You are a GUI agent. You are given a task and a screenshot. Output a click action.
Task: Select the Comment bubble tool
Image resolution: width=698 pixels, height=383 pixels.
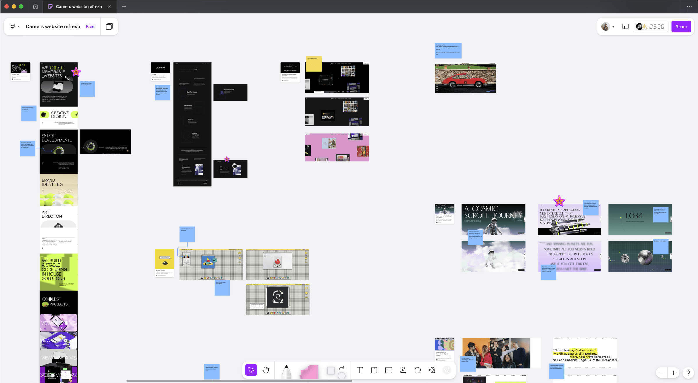coord(418,370)
